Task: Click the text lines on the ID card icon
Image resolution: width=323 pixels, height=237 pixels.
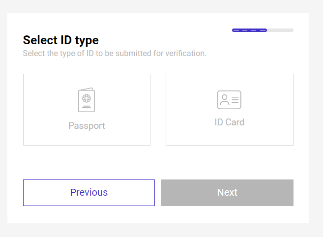Action: click(x=235, y=100)
